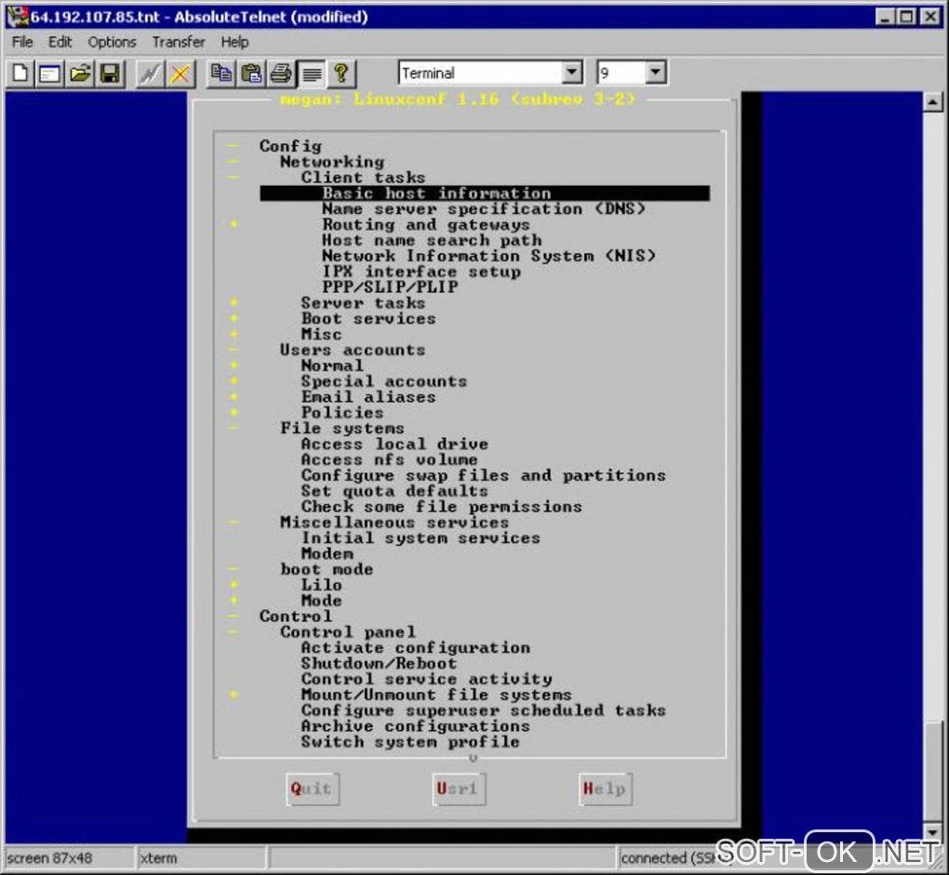
Task: Save the session with the floppy icon
Action: [x=110, y=73]
